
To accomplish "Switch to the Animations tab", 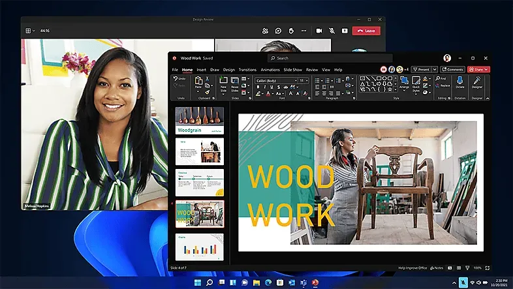I will point(270,70).
